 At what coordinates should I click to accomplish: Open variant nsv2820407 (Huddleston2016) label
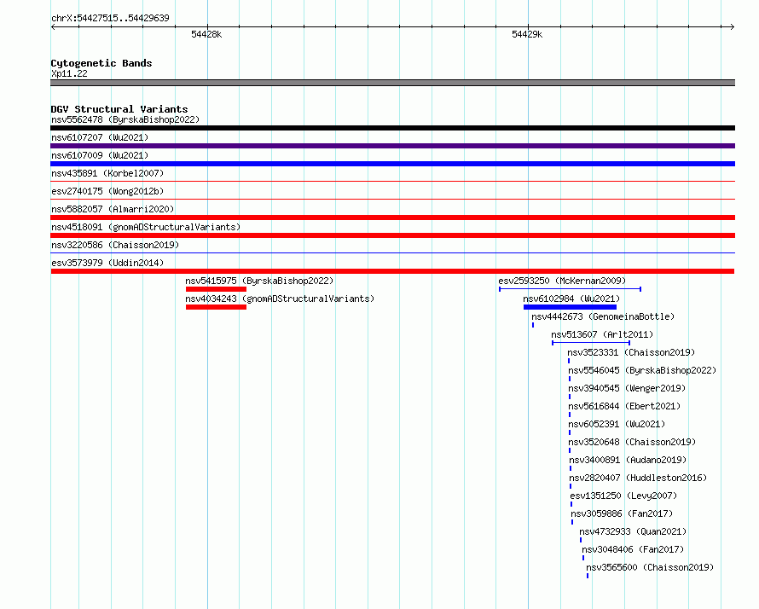(638, 478)
